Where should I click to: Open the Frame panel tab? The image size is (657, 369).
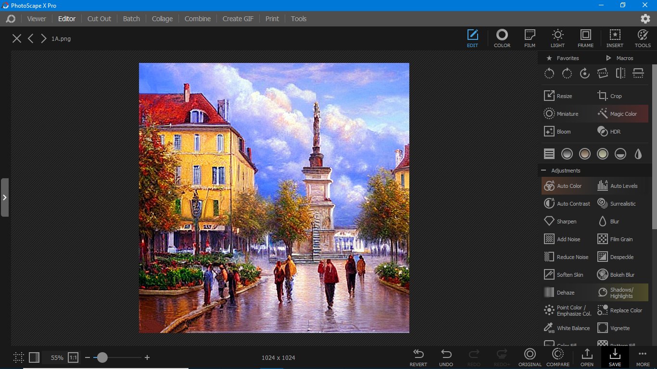point(585,38)
